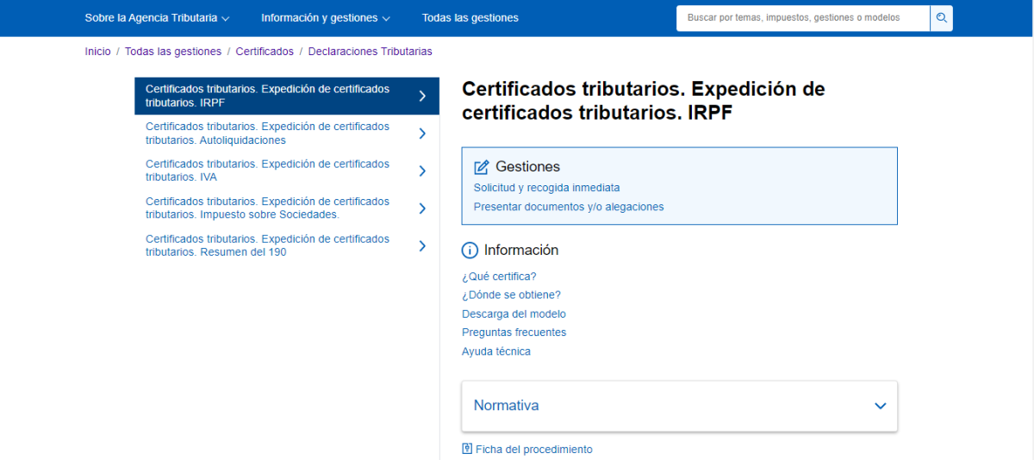Click Presentar documentos y/o alegaciones link
Screen dimensions: 1034x460
pos(569,207)
